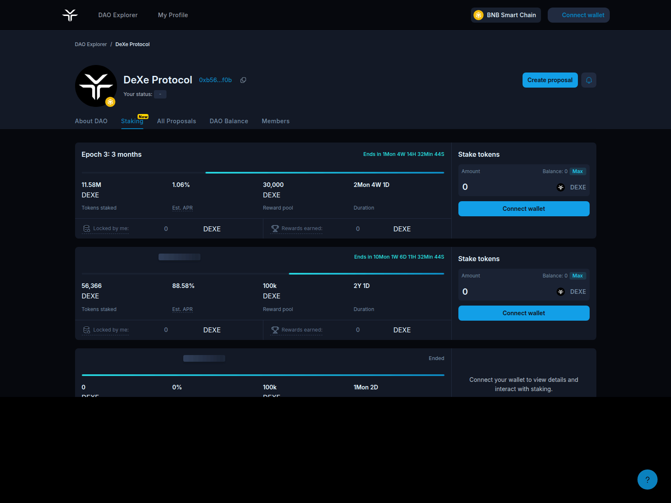Image resolution: width=671 pixels, height=503 pixels.
Task: Click the 1.06% APR value
Action: pos(181,185)
